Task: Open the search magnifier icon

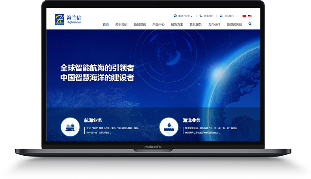Action: 250,24
